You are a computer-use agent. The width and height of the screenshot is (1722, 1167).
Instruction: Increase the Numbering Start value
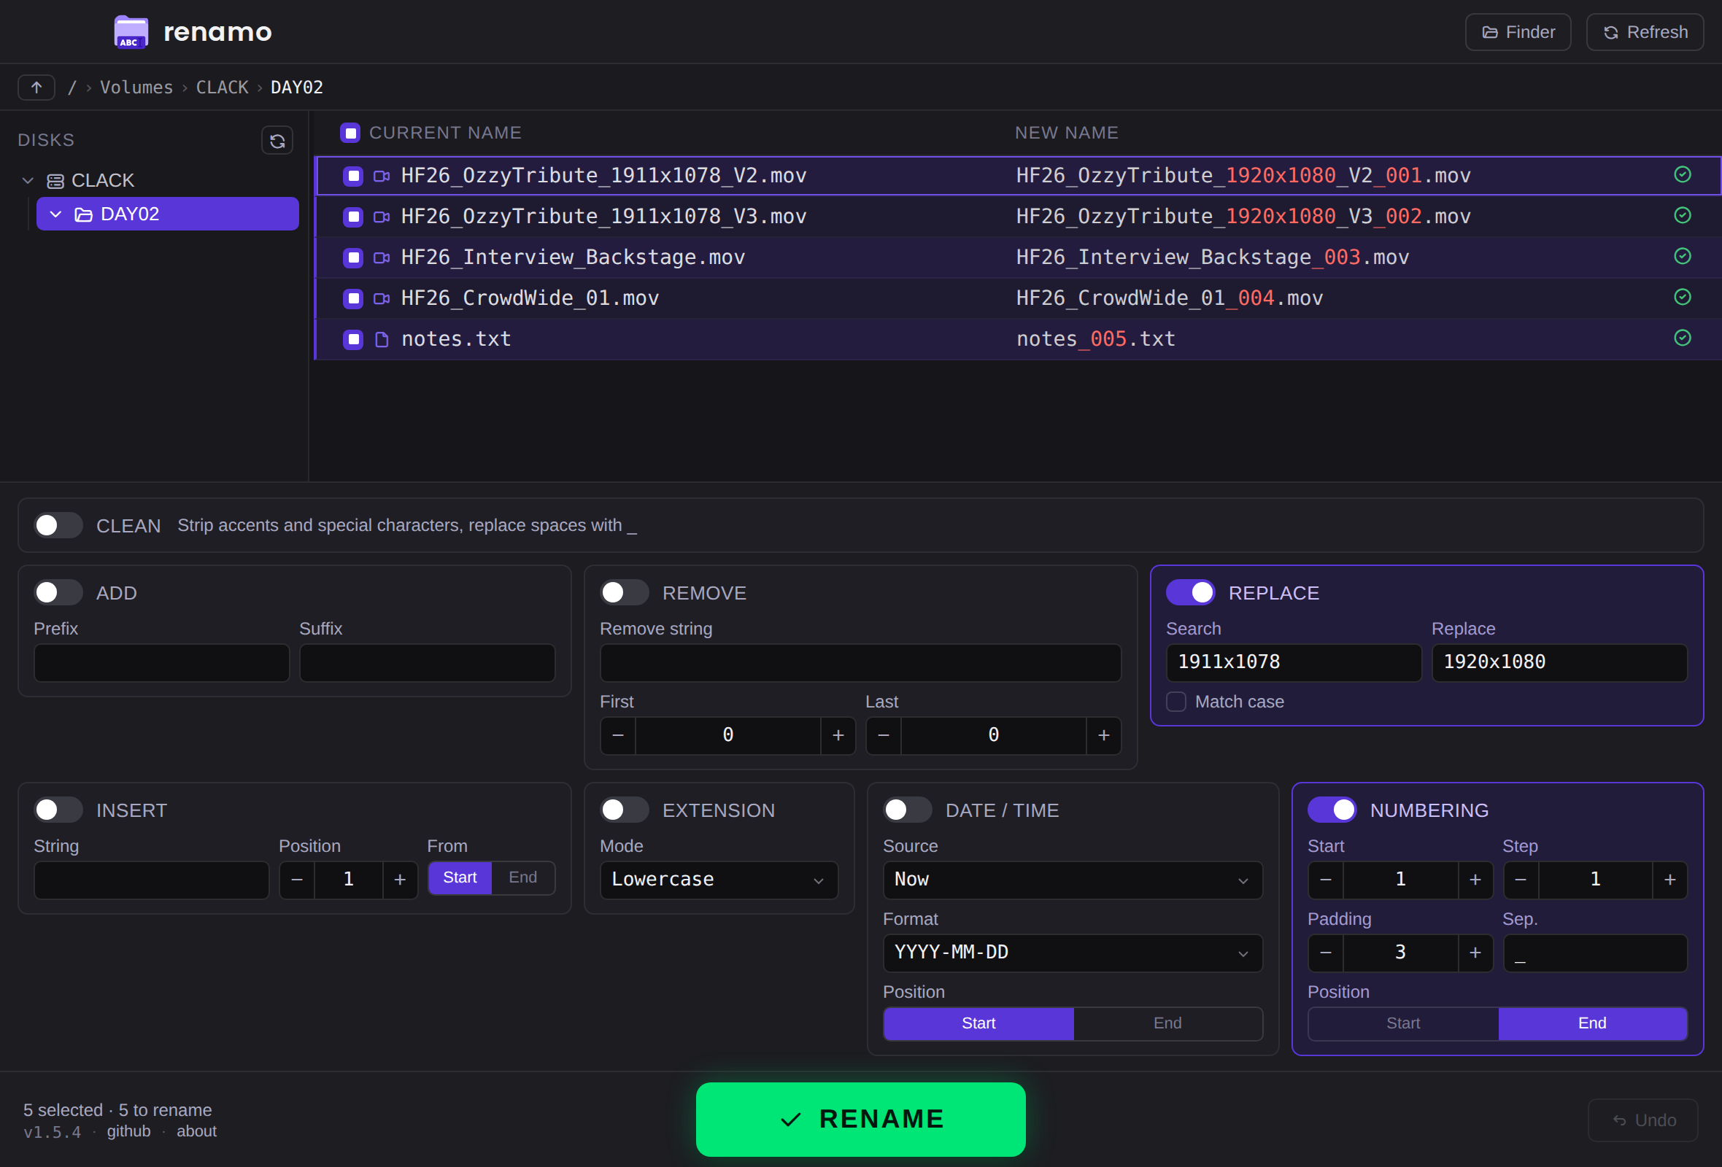(x=1475, y=880)
